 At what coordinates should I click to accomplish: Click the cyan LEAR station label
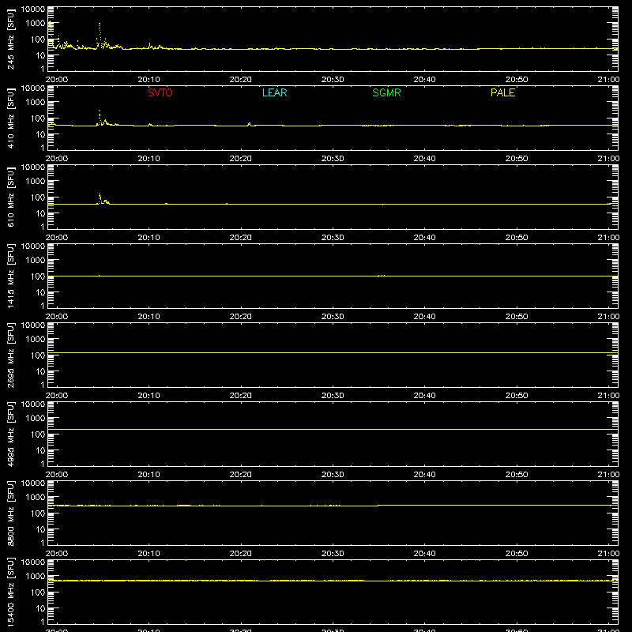274,92
